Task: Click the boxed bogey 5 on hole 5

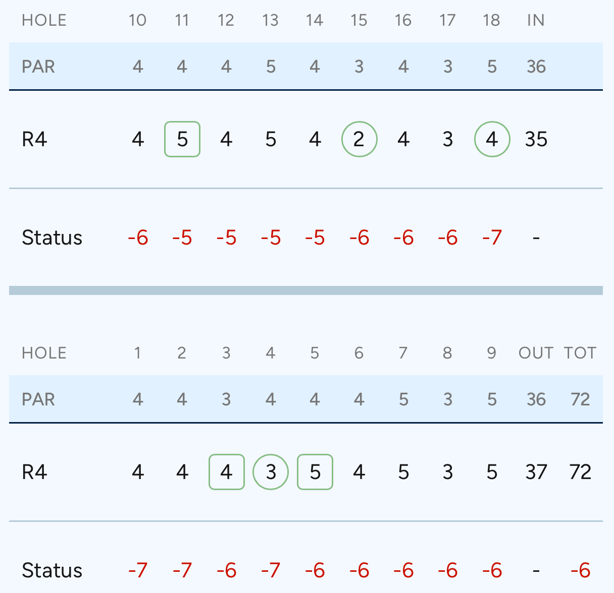Action: click(315, 472)
